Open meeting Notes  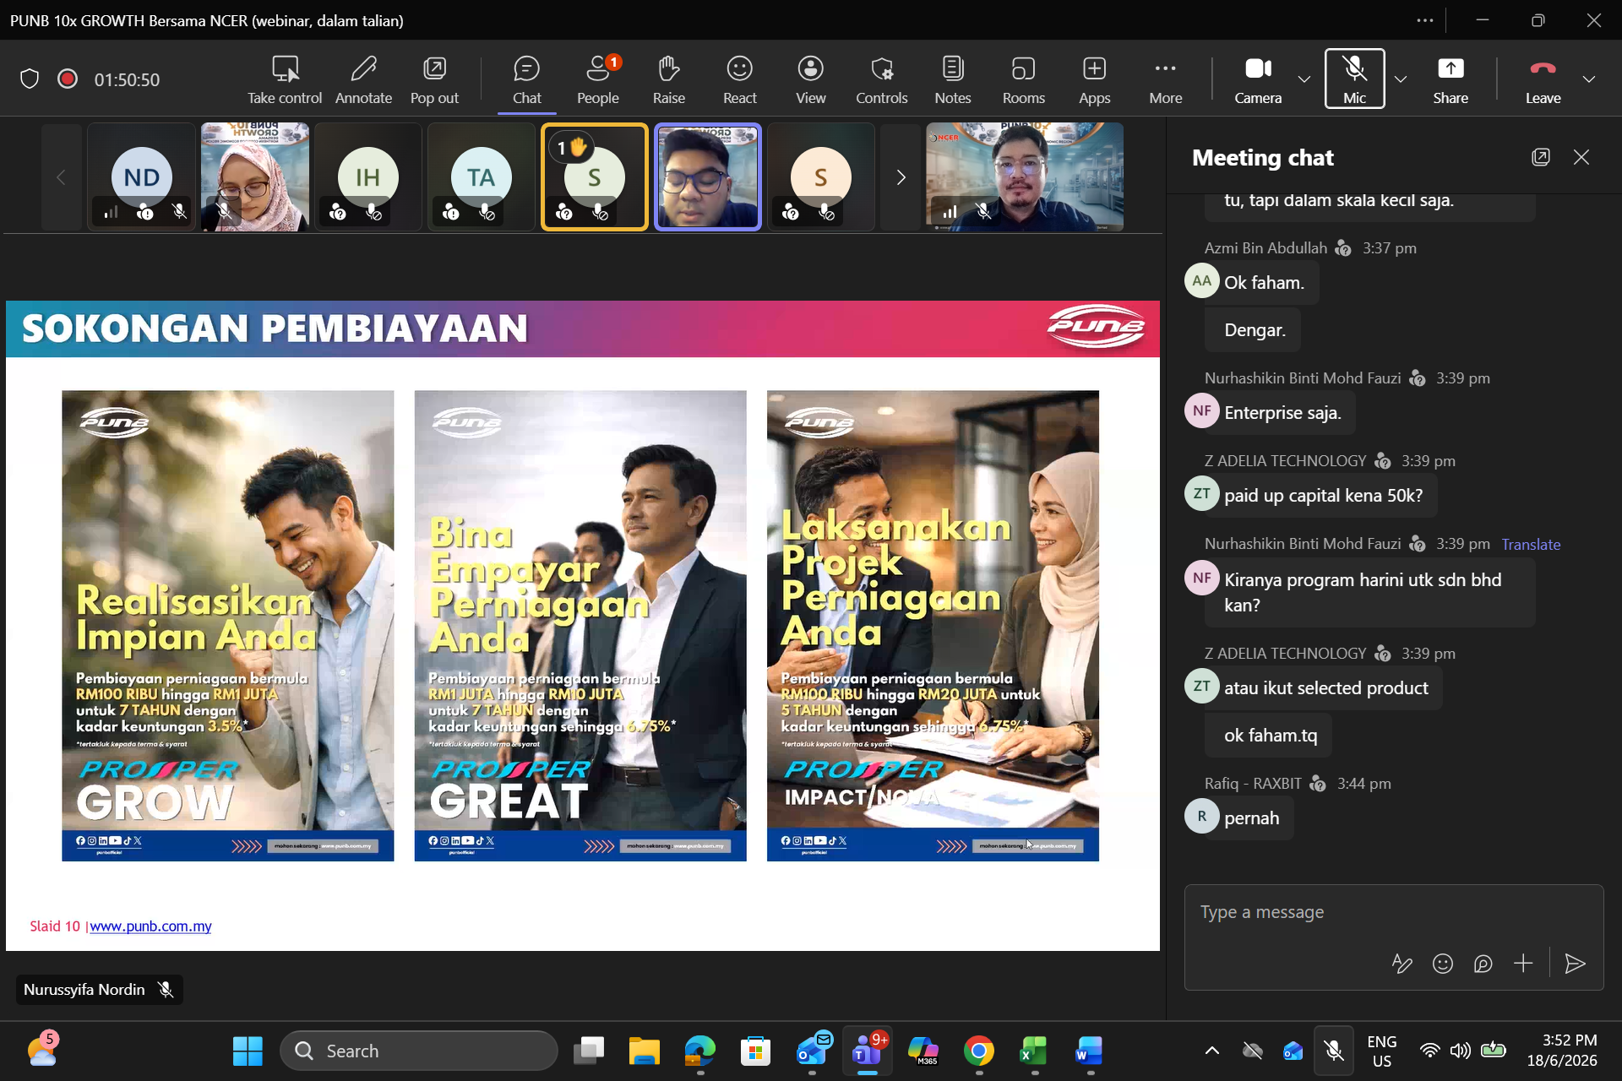(x=952, y=79)
